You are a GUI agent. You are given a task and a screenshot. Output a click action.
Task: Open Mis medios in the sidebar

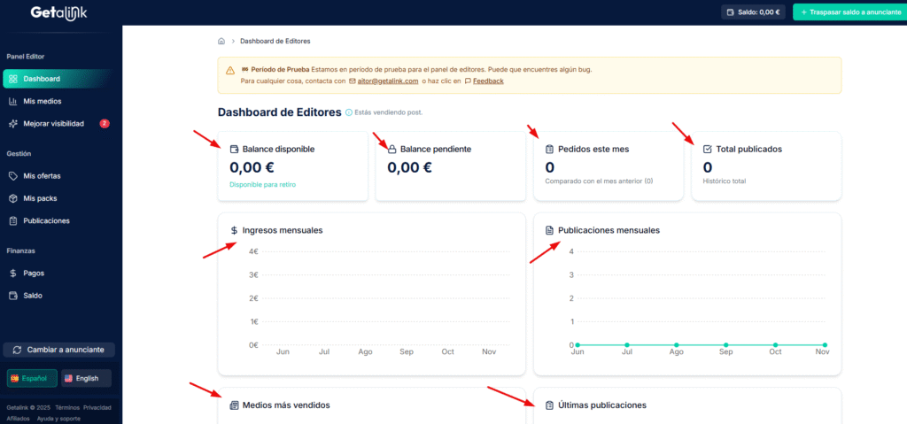[x=59, y=101]
